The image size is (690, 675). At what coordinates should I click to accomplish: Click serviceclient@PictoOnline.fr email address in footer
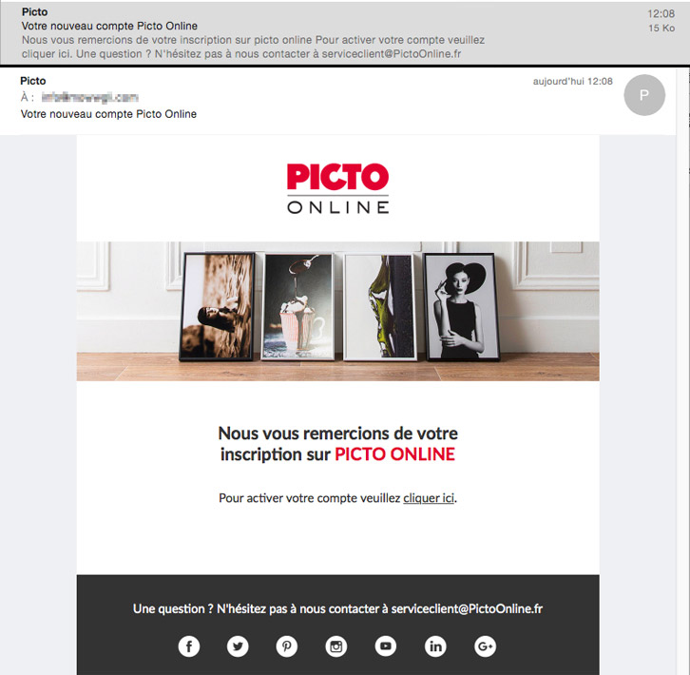467,608
